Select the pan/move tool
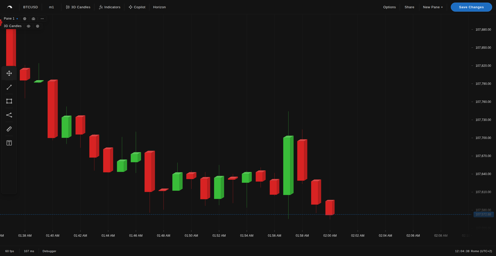The width and height of the screenshot is (496, 256). click(x=9, y=73)
